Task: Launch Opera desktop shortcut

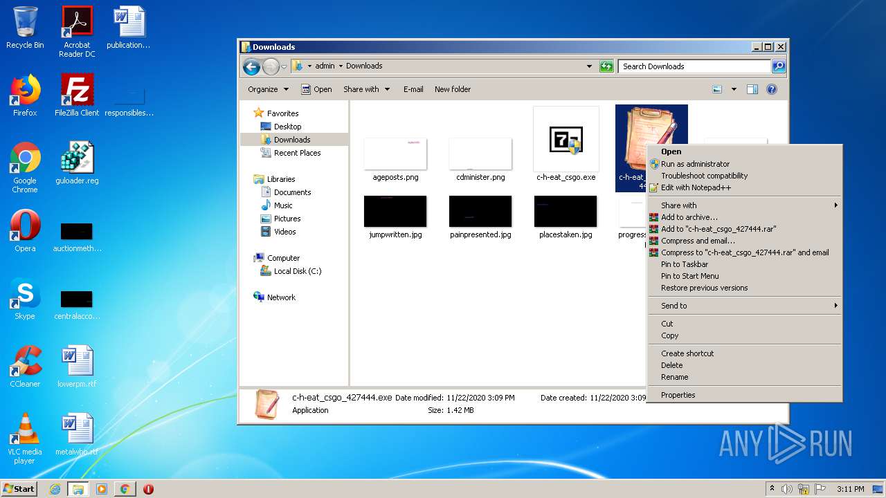Action: [25, 231]
